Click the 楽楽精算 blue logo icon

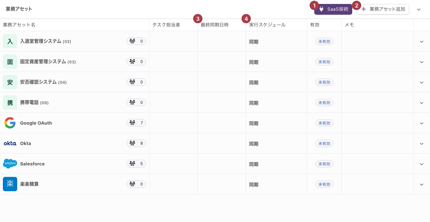click(x=10, y=184)
